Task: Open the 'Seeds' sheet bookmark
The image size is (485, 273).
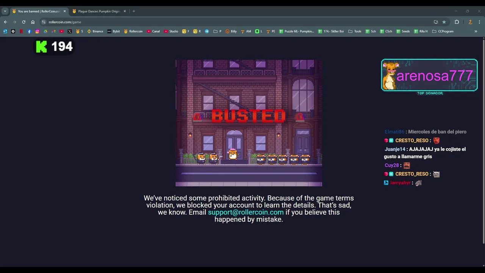Action: click(x=403, y=31)
